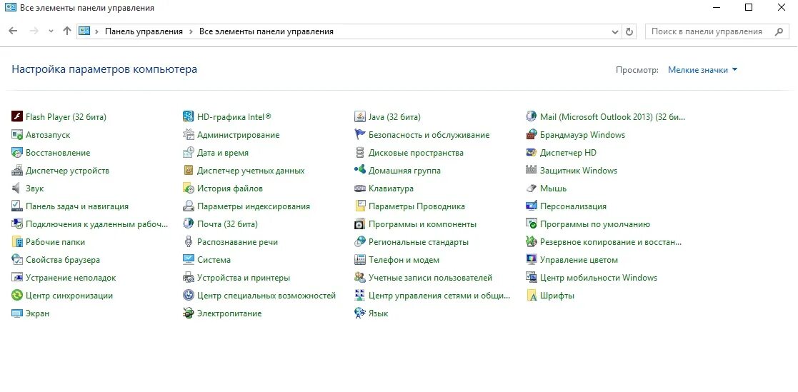Open the Брандмауэр Windows icon
The width and height of the screenshot is (798, 392).
[532, 135]
